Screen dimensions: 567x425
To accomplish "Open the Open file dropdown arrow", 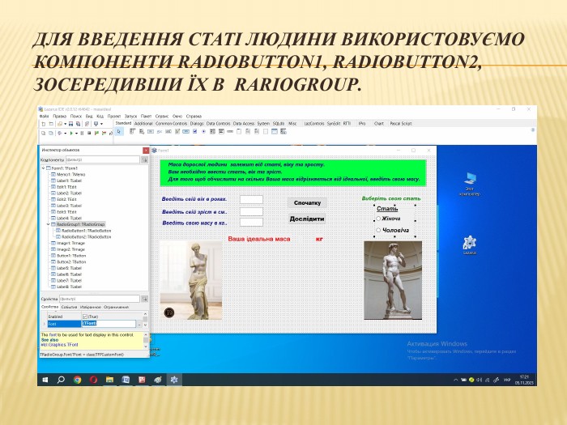I will [x=65, y=124].
